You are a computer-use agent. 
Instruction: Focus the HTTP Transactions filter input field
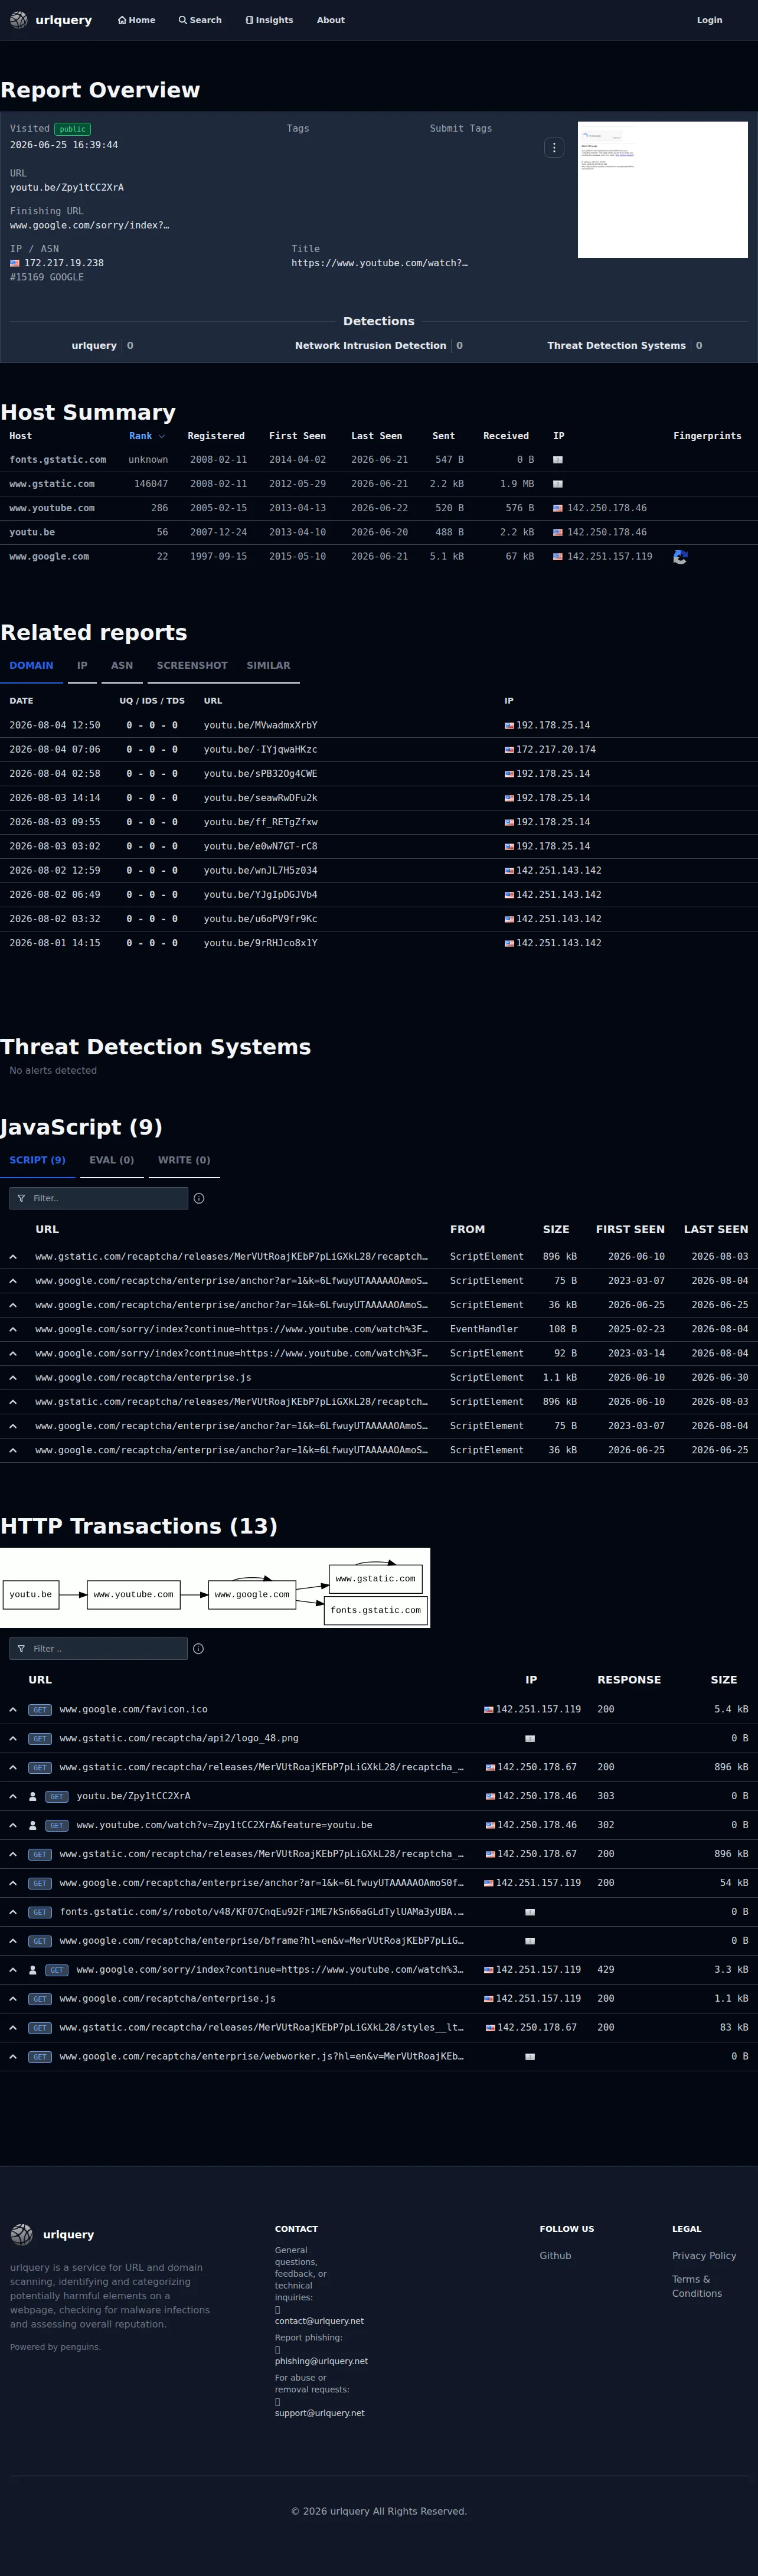[x=98, y=1649]
